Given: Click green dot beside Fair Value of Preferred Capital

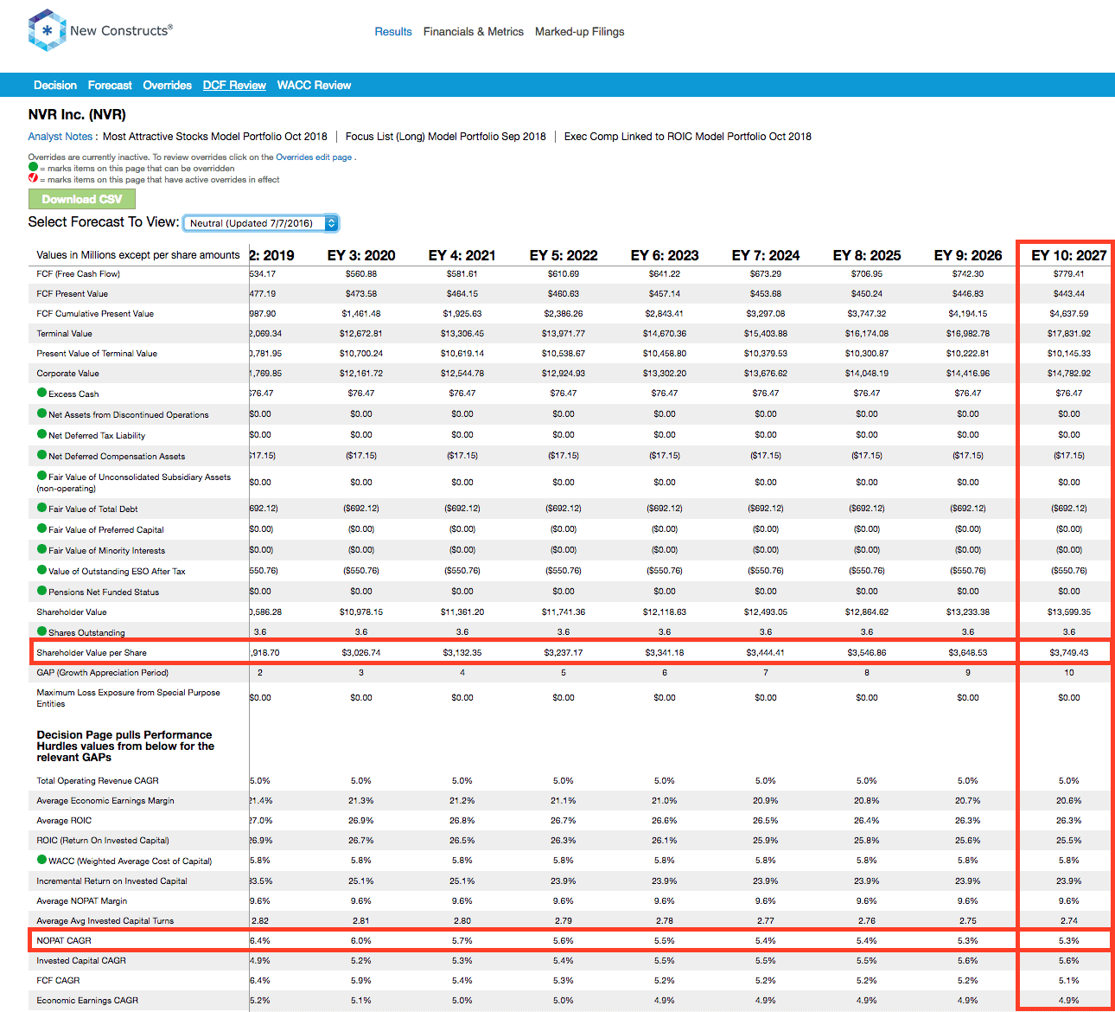Looking at the screenshot, I should [x=41, y=528].
